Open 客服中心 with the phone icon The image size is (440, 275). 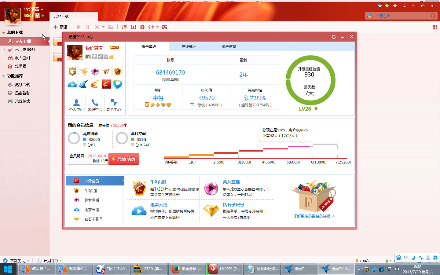coord(95,105)
